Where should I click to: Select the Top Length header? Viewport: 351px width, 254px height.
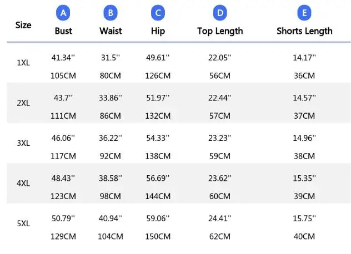(220, 31)
